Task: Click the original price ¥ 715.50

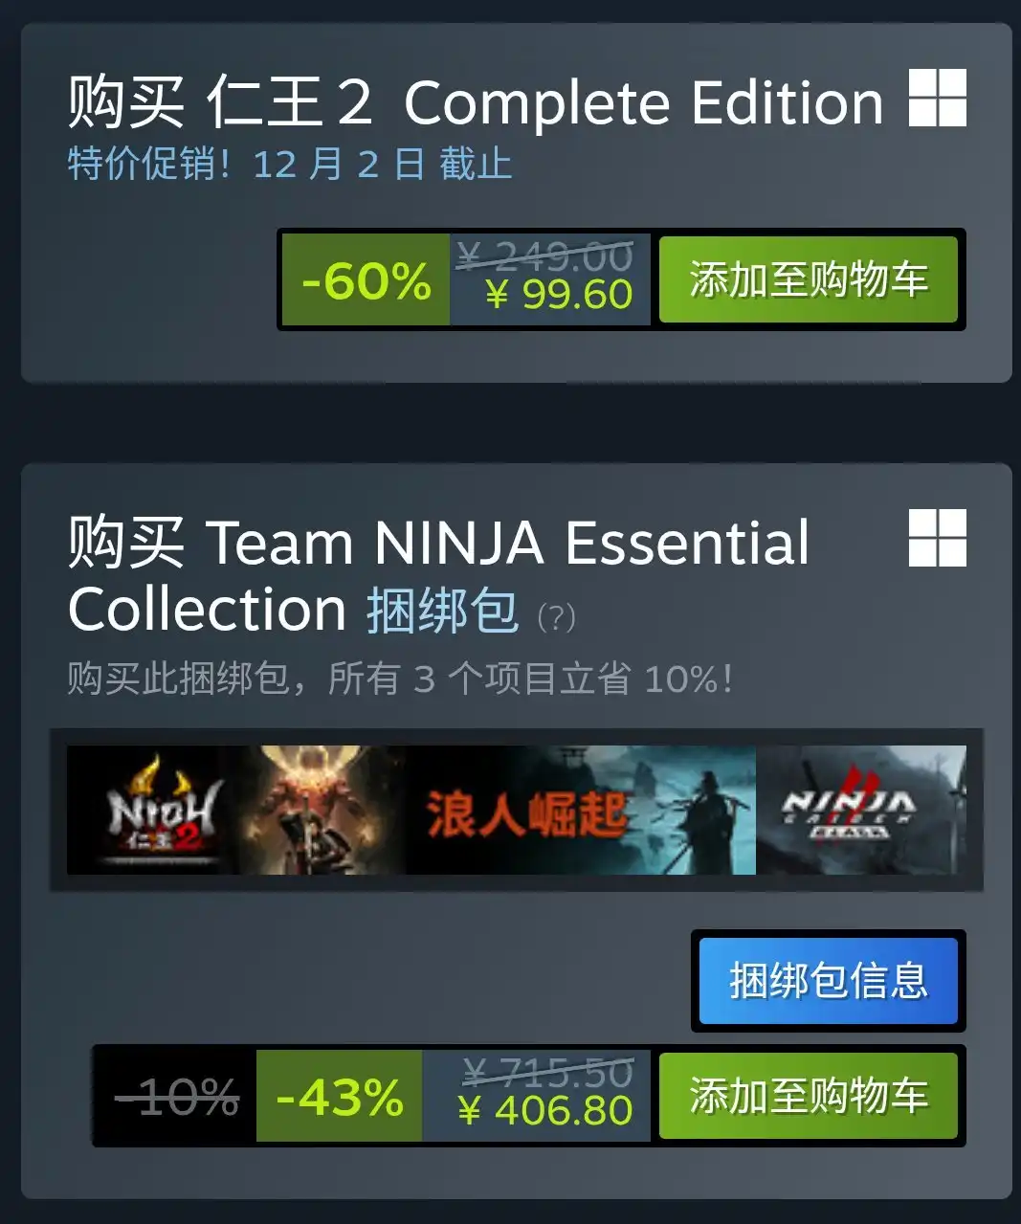Action: (x=547, y=1073)
